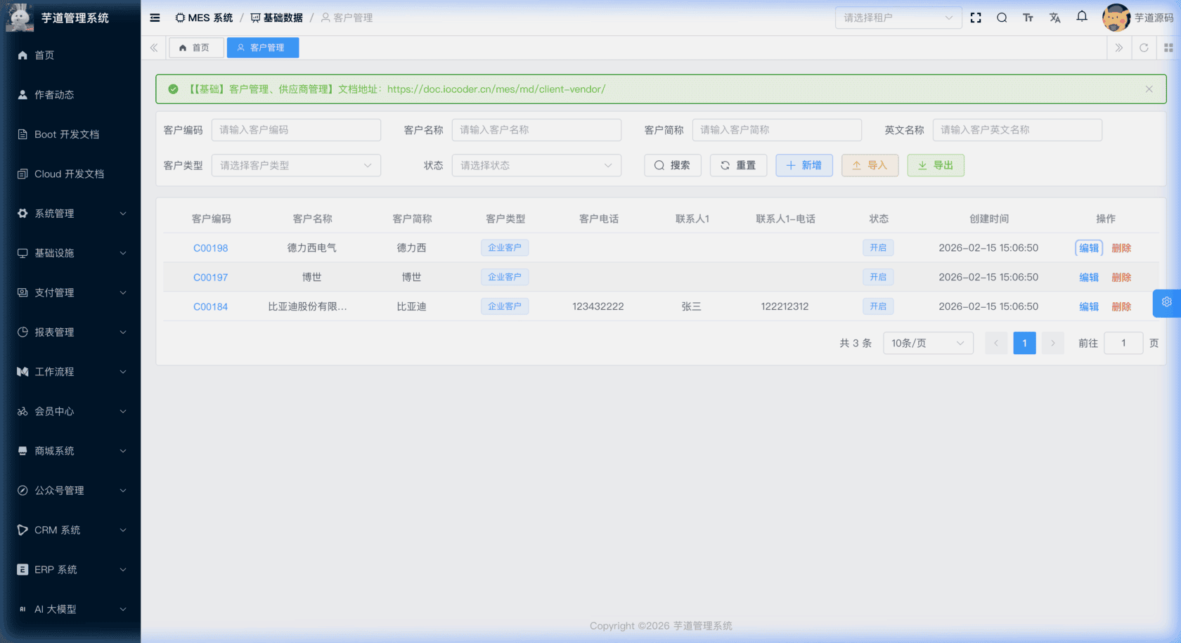This screenshot has width=1181, height=643.
Task: Open the font size setting icon
Action: point(1028,18)
